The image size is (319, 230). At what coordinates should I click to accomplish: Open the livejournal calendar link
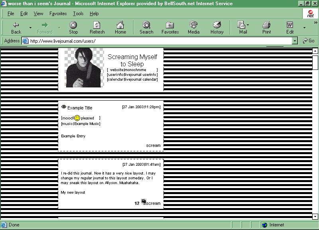tap(132, 79)
